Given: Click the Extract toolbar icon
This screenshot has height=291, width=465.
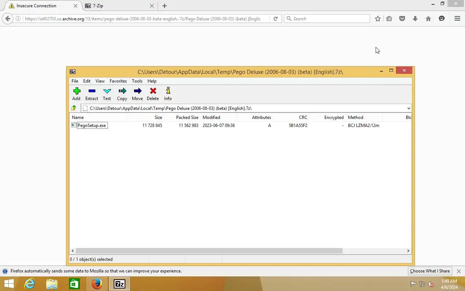Looking at the screenshot, I should [x=92, y=94].
